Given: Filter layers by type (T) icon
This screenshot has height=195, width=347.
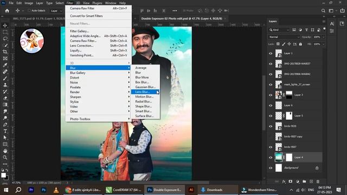Looking at the screenshot, I should (306, 30).
